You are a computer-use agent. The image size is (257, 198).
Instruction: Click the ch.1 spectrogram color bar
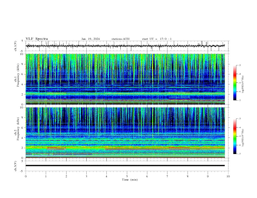(x=235, y=83)
